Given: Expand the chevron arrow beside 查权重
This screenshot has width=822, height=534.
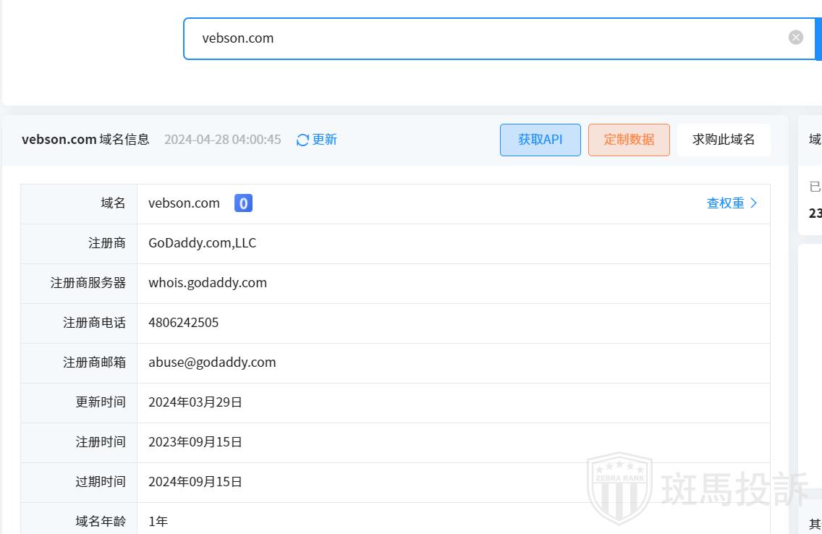Looking at the screenshot, I should [754, 203].
